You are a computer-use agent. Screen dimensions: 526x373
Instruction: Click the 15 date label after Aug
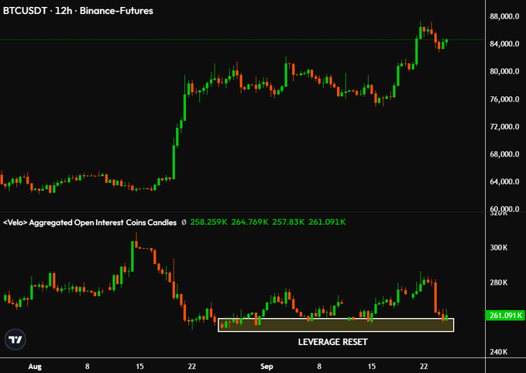click(139, 366)
